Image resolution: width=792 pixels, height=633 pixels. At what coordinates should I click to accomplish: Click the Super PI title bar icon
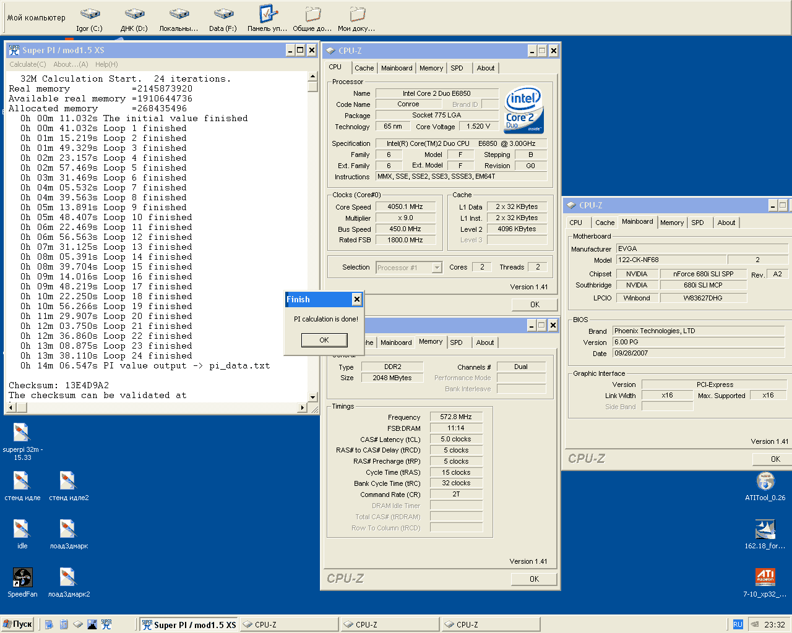pyautogui.click(x=14, y=50)
